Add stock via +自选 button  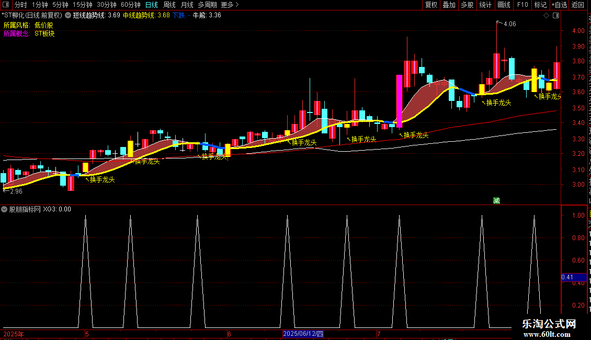[x=559, y=5]
